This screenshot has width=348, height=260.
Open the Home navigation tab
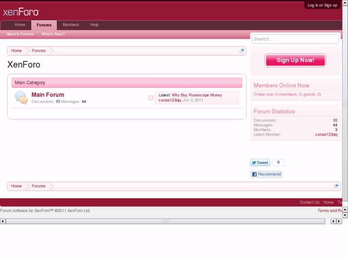20,25
